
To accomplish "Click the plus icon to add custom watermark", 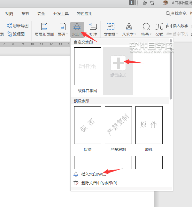I will point(118,63).
